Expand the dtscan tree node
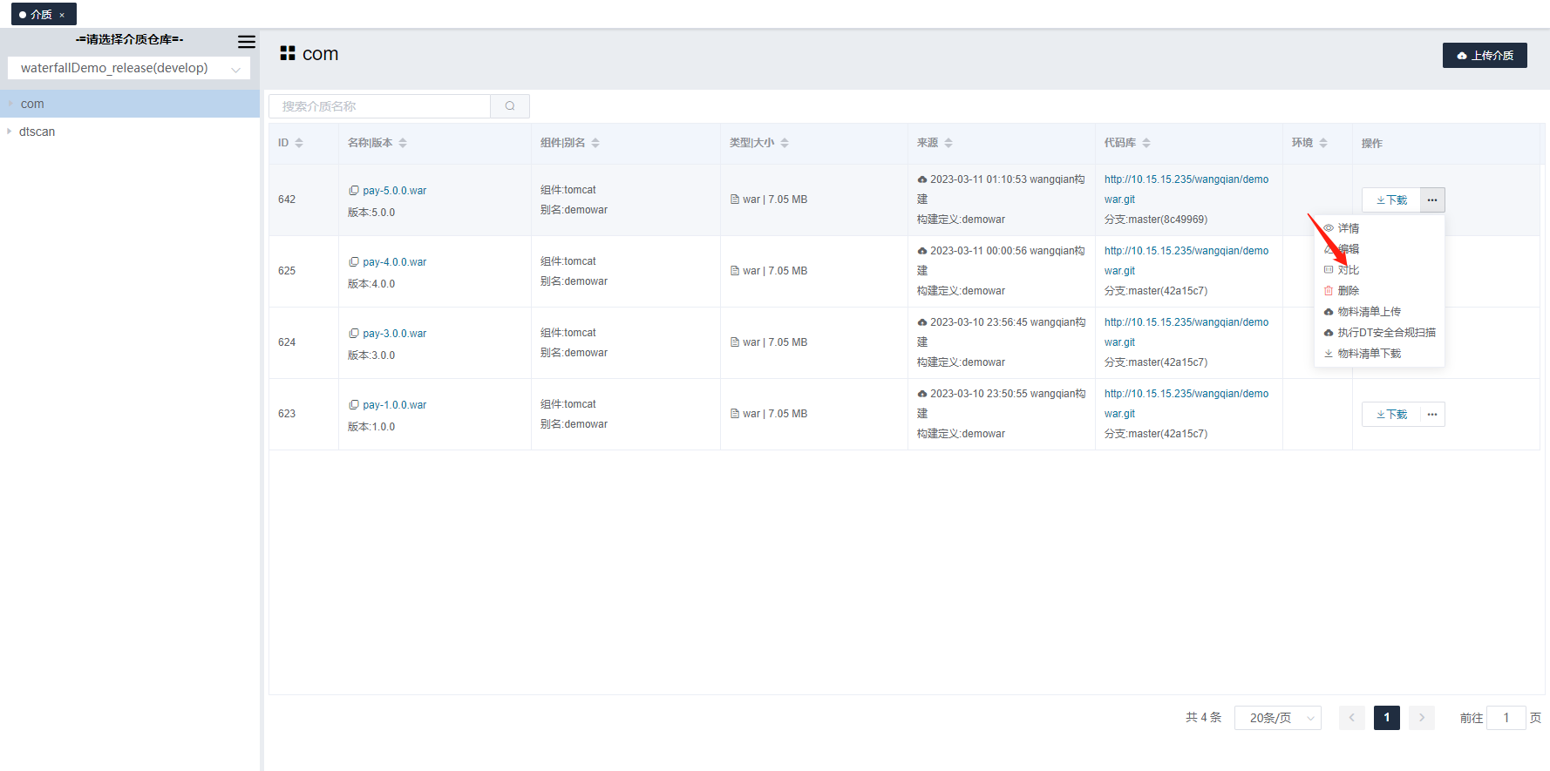Viewport: 1550px width, 771px height. coord(10,132)
